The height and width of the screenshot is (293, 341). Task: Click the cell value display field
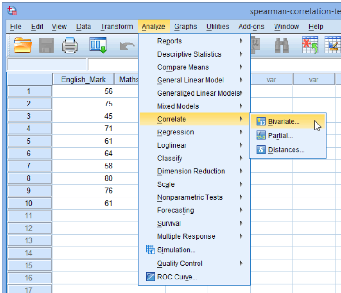coord(113,64)
